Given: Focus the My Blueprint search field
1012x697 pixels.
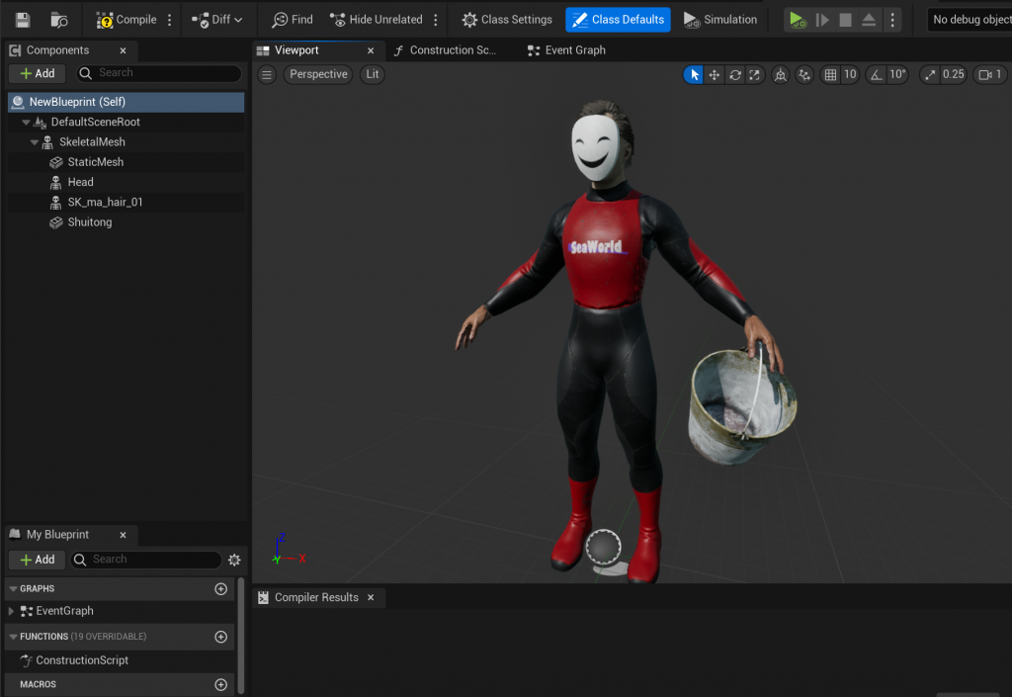Looking at the screenshot, I should (146, 560).
